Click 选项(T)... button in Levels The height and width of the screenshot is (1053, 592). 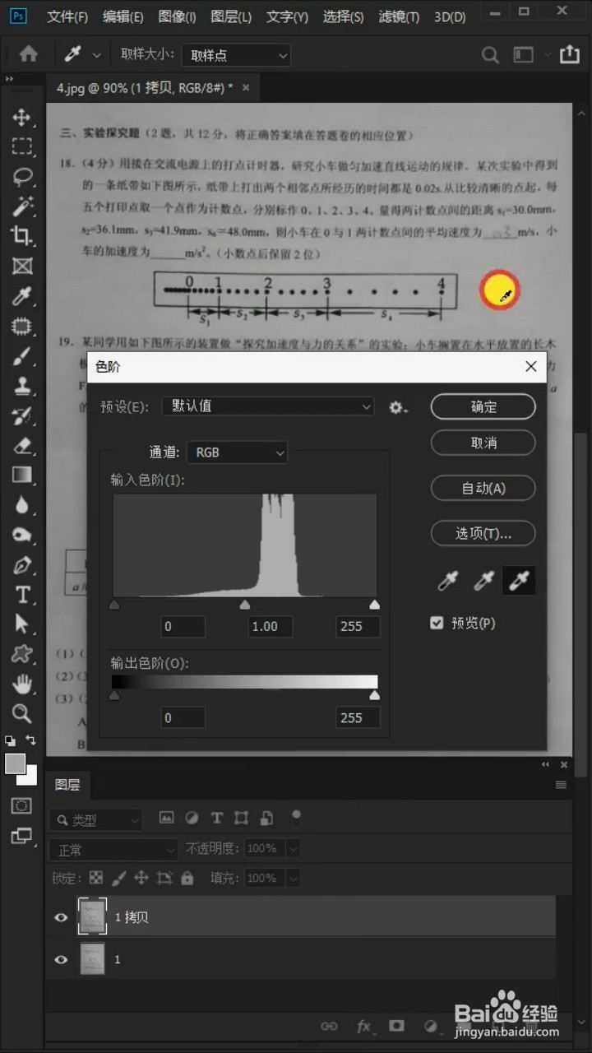pyautogui.click(x=483, y=533)
